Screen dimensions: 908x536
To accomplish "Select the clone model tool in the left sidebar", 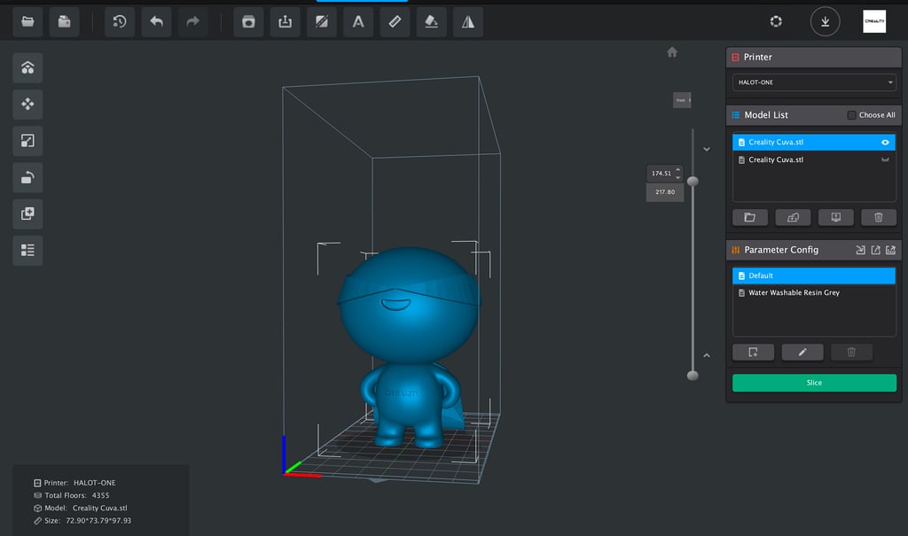I will point(27,214).
